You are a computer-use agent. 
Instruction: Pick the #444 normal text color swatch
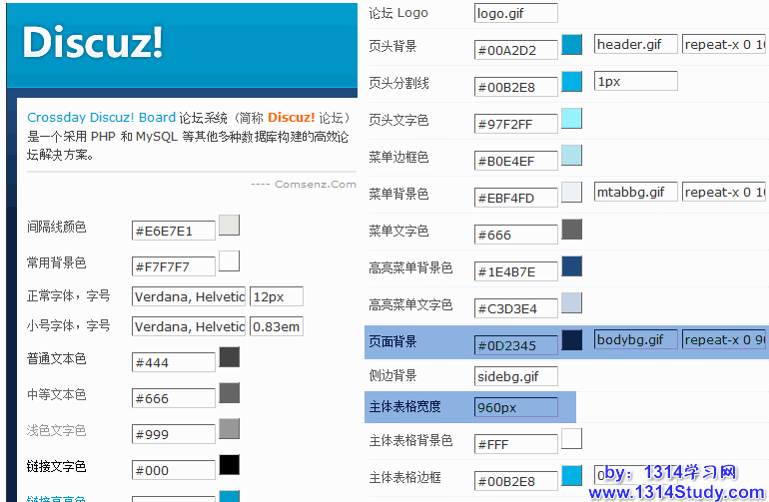(229, 357)
